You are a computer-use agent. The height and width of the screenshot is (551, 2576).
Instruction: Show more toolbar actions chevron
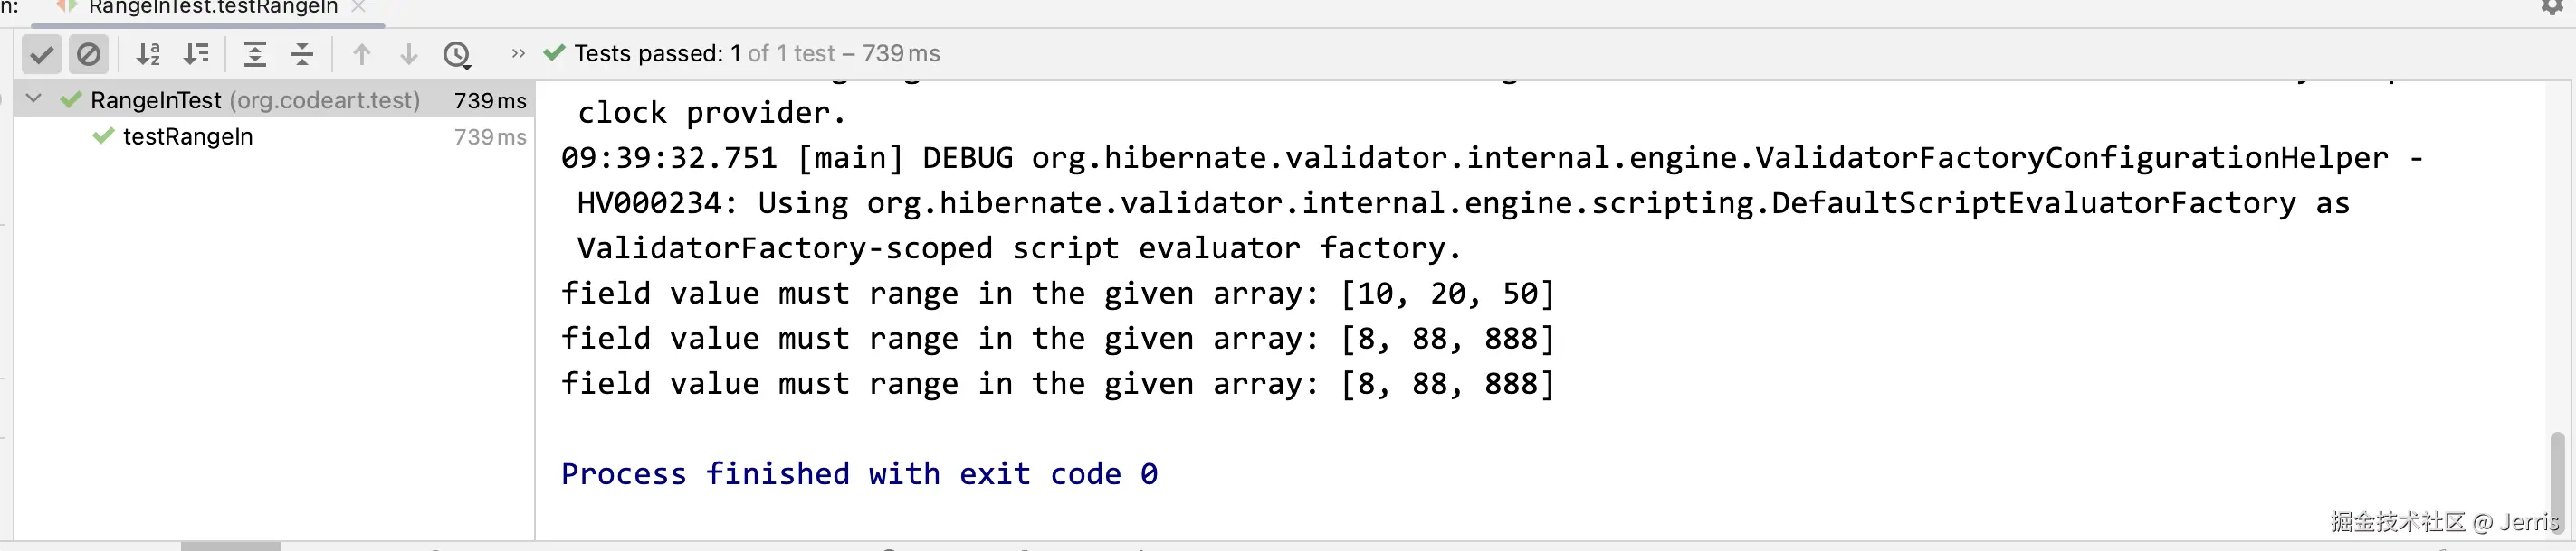click(517, 54)
